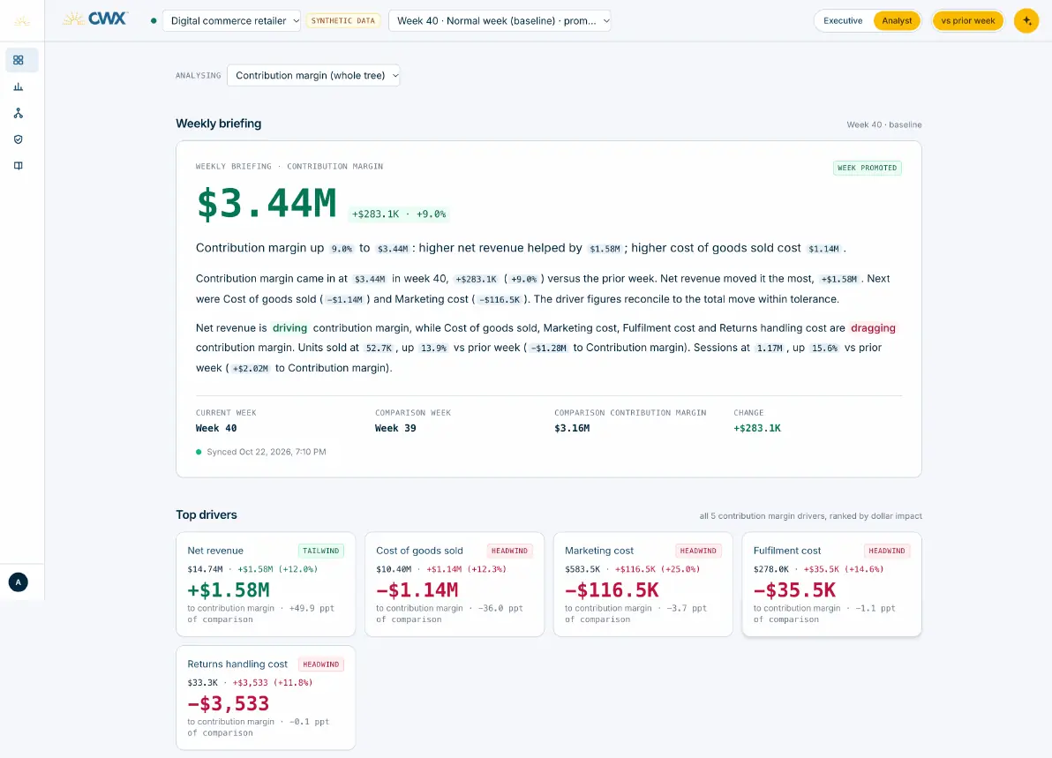Click the sparkle assistant button
The image size is (1052, 758).
click(x=1026, y=21)
